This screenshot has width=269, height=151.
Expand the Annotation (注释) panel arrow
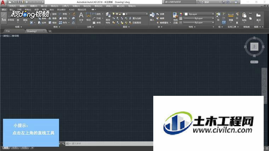click(x=93, y=27)
